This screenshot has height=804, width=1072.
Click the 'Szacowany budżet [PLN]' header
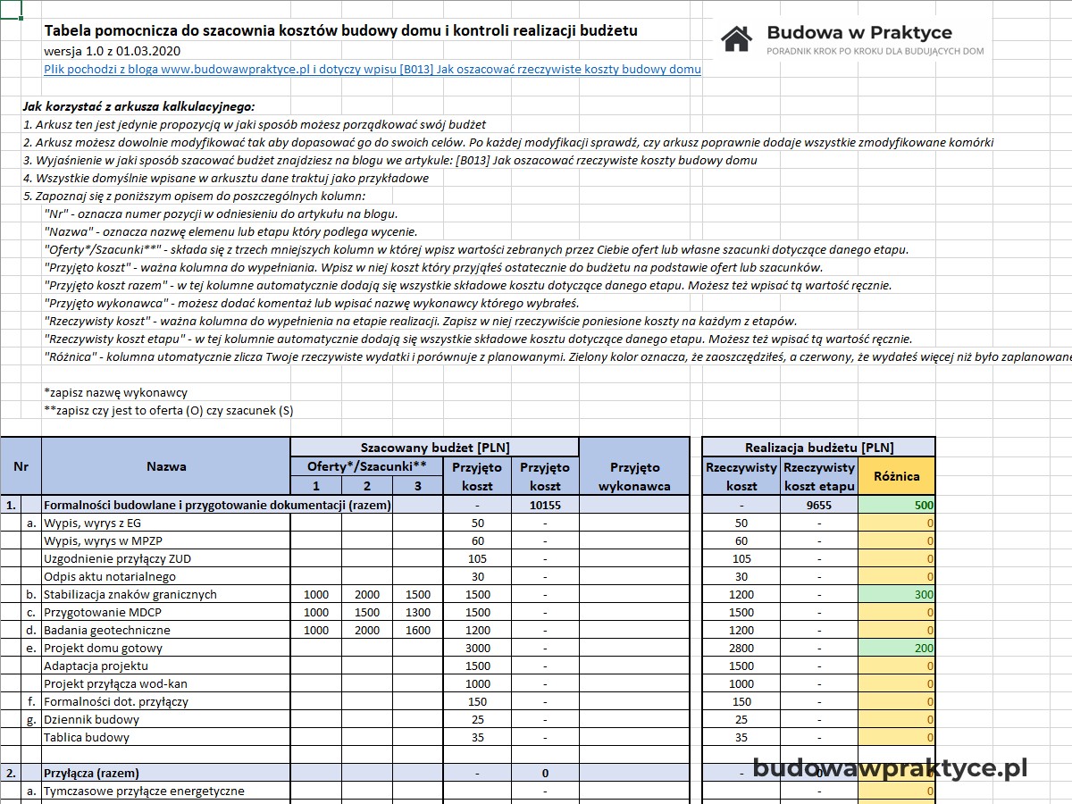pos(435,448)
